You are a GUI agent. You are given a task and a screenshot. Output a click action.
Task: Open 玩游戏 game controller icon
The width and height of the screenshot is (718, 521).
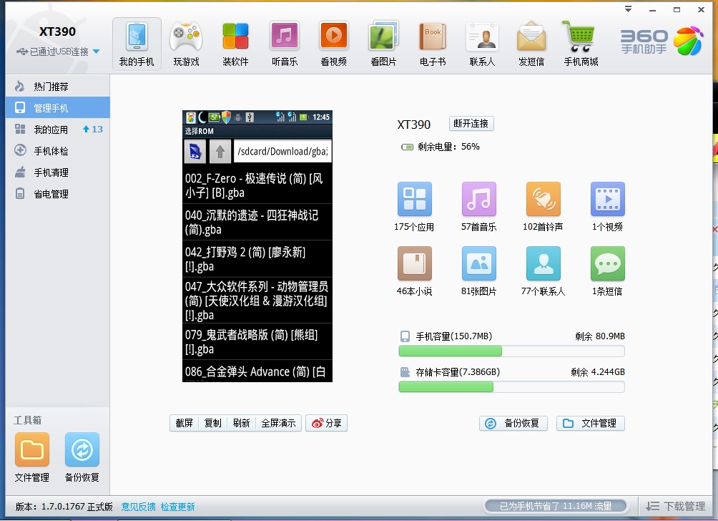pyautogui.click(x=186, y=44)
